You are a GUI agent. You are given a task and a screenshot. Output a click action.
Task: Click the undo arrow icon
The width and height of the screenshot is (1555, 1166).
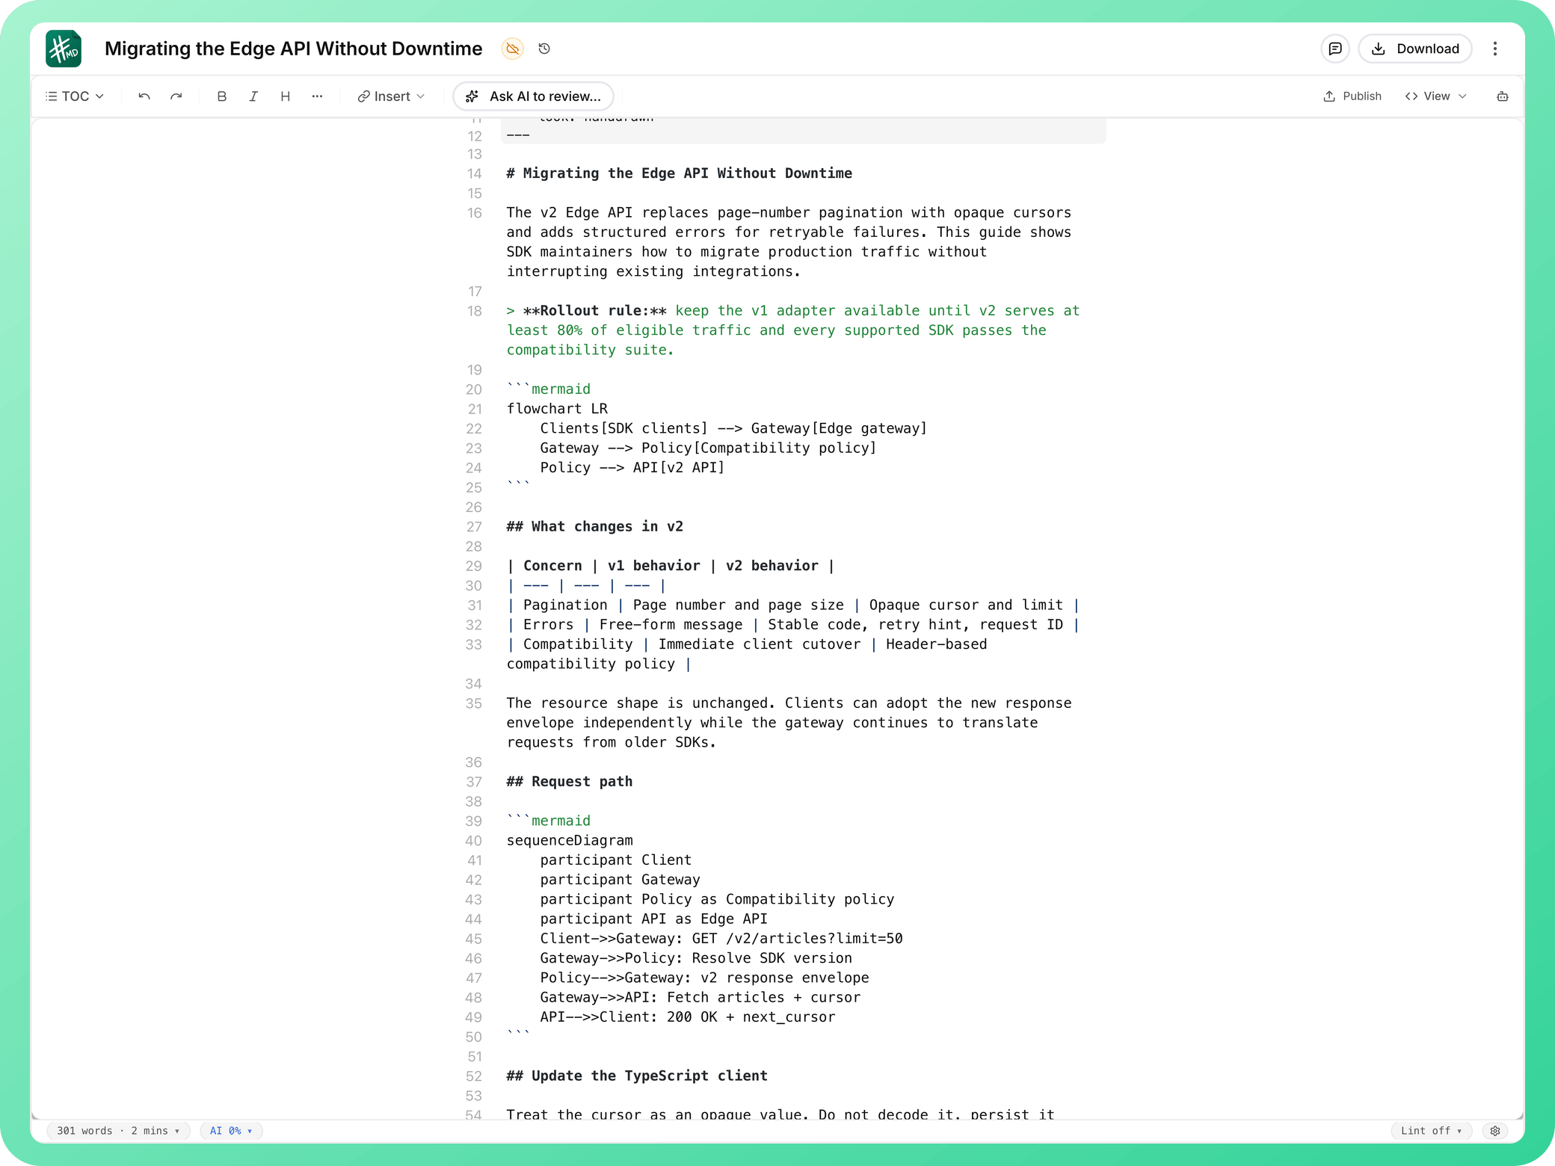point(144,96)
